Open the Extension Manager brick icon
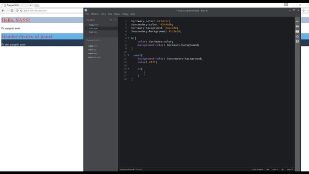The width and height of the screenshot is (309, 174). pyautogui.click(x=297, y=26)
